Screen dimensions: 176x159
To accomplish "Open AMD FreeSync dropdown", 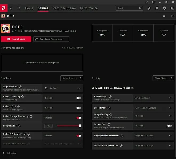I will click(x=153, y=98).
